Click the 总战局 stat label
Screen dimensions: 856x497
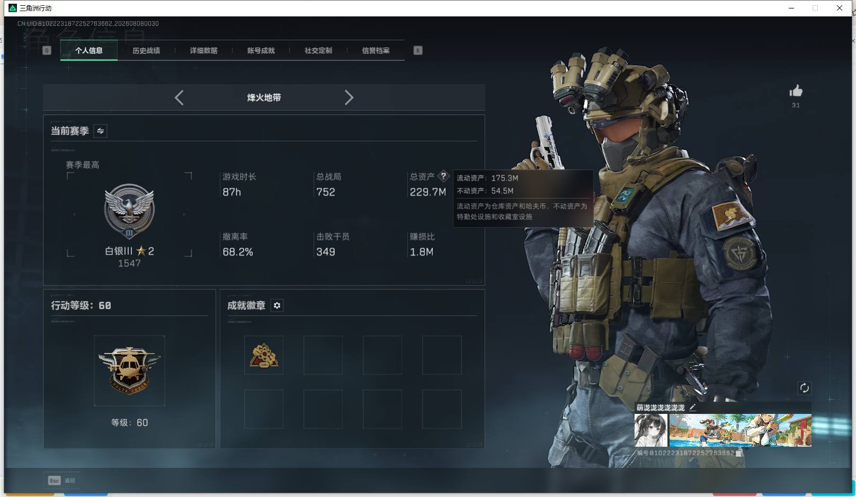(x=329, y=177)
